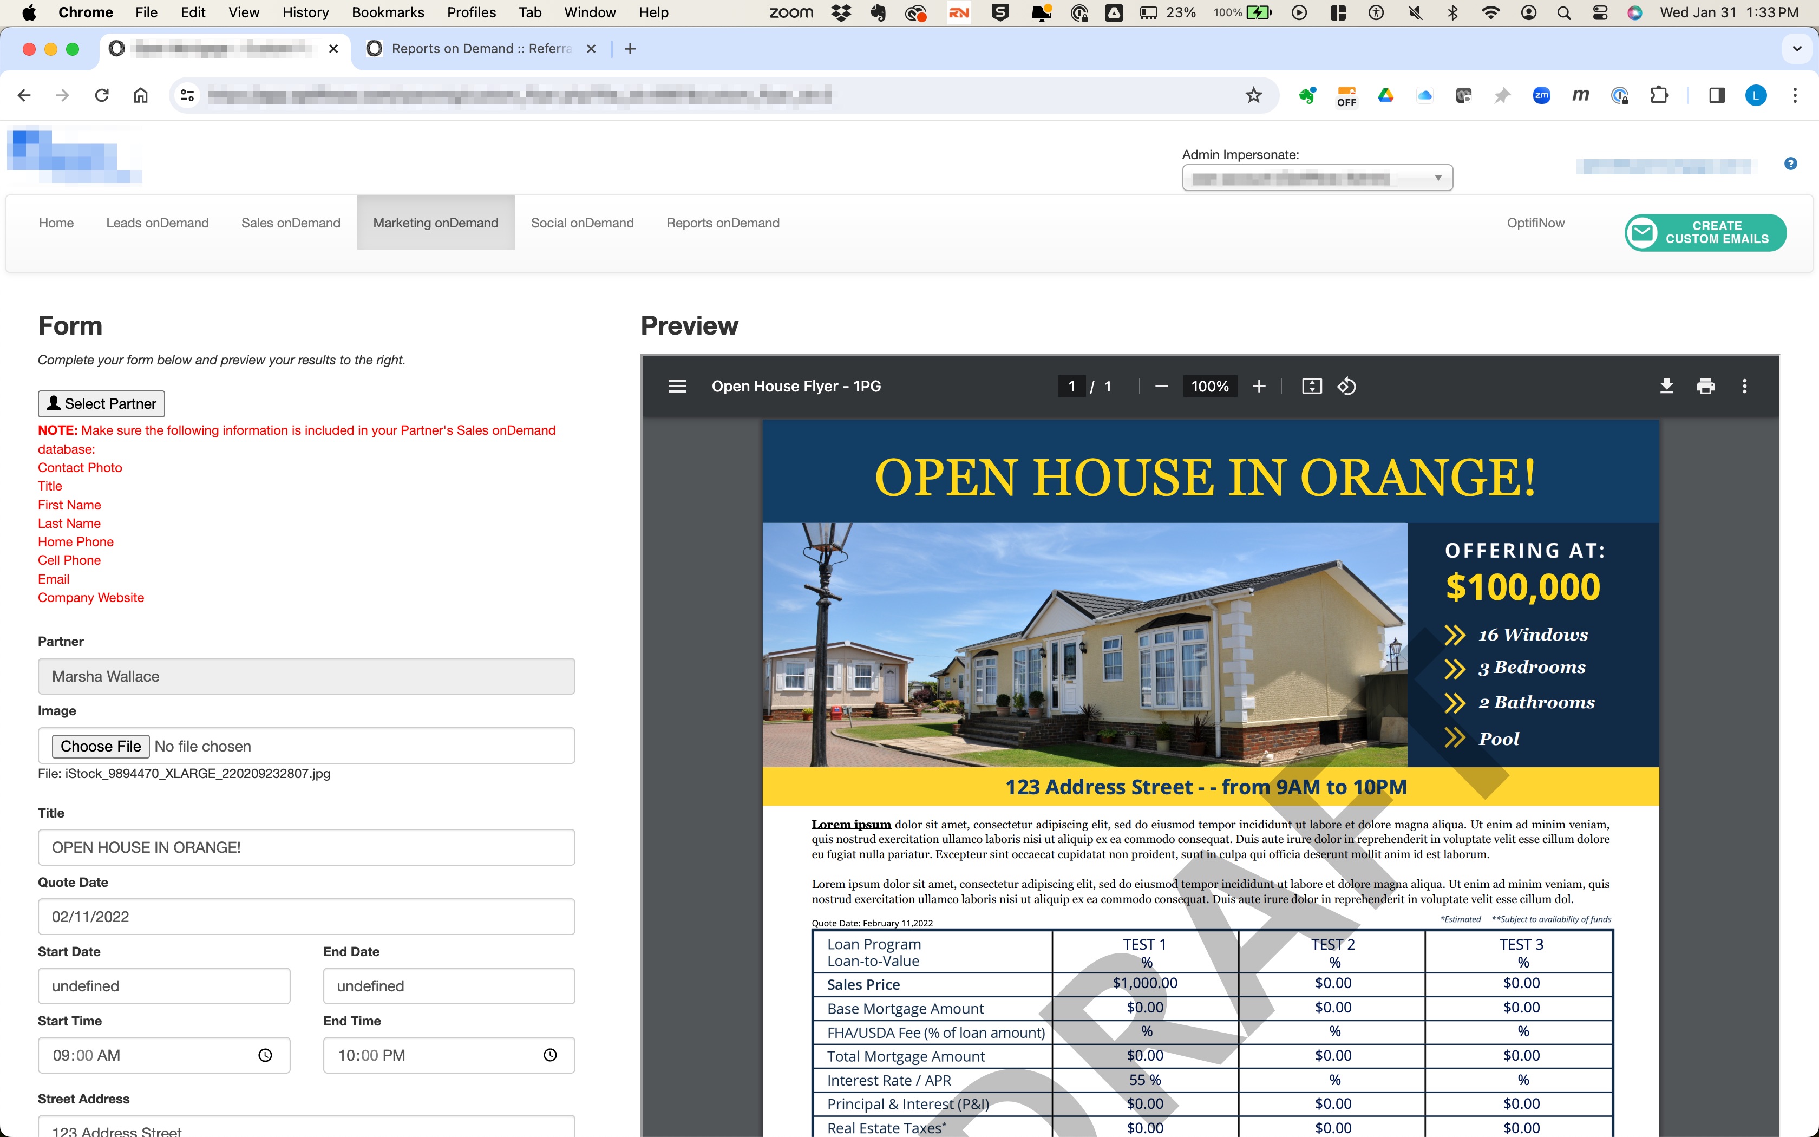The height and width of the screenshot is (1137, 1819).
Task: Open the Reports onDemand nav tab
Action: tap(722, 223)
